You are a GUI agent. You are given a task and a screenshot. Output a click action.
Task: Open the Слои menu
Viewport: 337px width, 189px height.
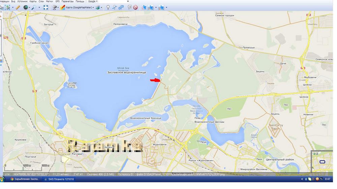[41, 1]
